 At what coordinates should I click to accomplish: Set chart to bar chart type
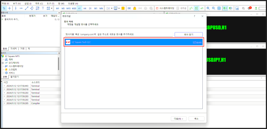coord(191,8)
